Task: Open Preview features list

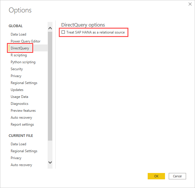Action: (23, 111)
